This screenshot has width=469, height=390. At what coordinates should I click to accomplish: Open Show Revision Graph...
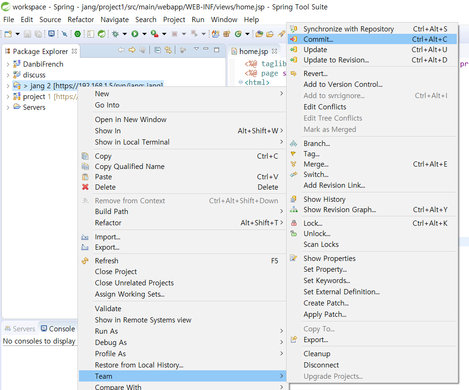coord(372,210)
